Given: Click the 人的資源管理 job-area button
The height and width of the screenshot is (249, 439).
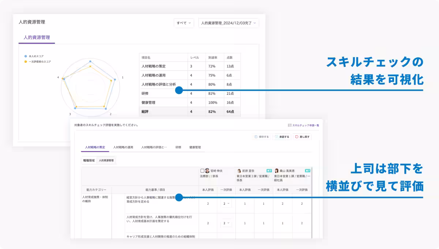Looking at the screenshot, I should click(x=106, y=160).
